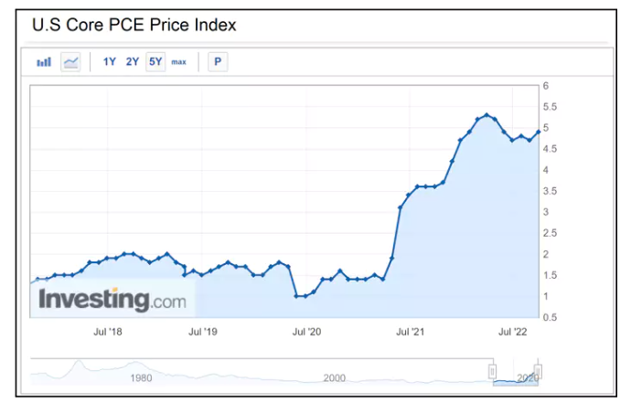Image resolution: width=631 pixels, height=403 pixels.
Task: Click the Investing.com watermark logo
Action: [112, 300]
